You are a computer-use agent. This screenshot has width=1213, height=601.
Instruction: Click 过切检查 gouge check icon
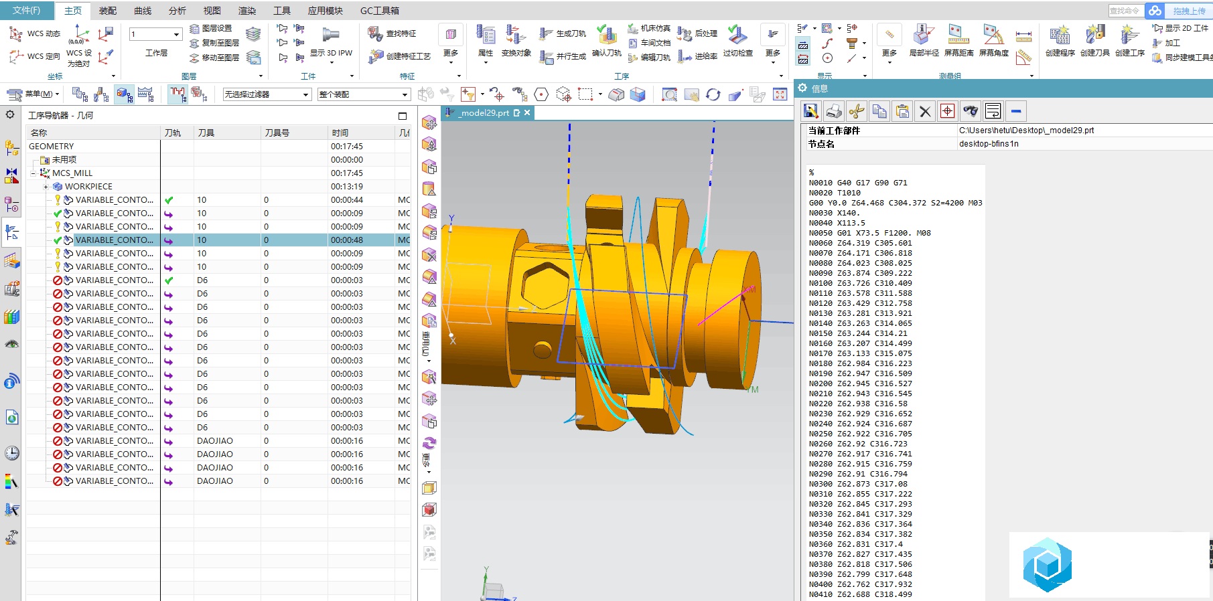pos(737,41)
